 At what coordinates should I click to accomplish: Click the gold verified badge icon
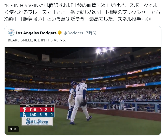pos(60,33)
